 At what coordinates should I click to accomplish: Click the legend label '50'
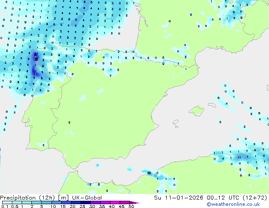coord(131,206)
